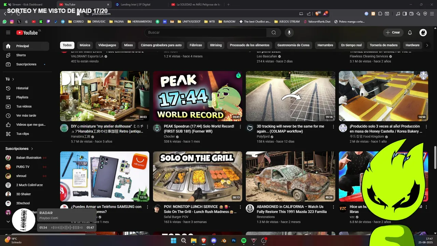Image resolution: width=437 pixels, height=246 pixels.
Task: Open the YouTube guide hamburger menu
Action: tap(8, 32)
